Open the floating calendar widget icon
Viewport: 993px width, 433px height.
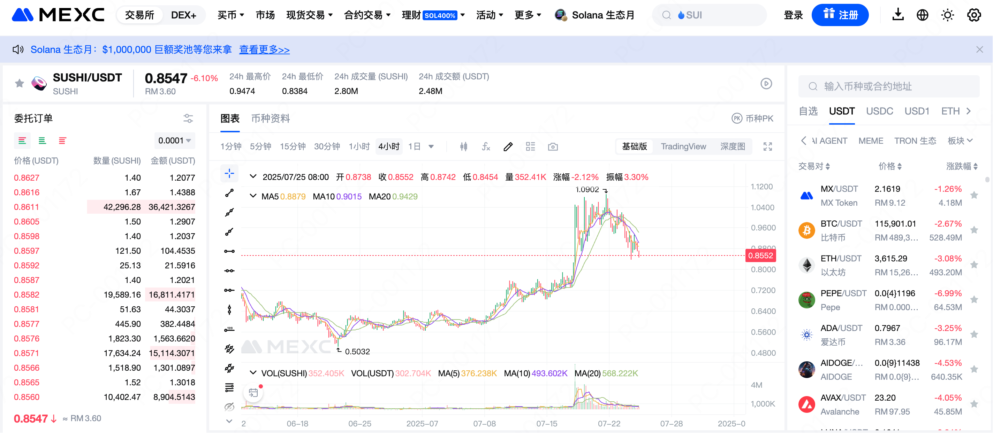(x=253, y=393)
